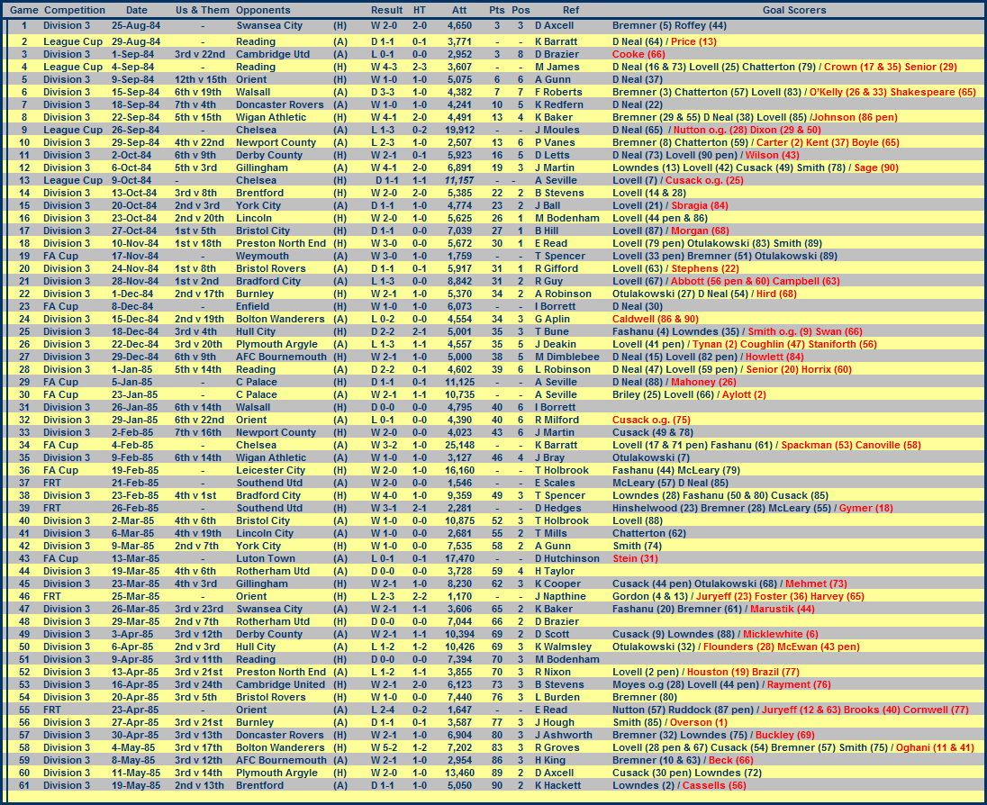
Task: Select the Att attendance column header
Action: point(459,10)
